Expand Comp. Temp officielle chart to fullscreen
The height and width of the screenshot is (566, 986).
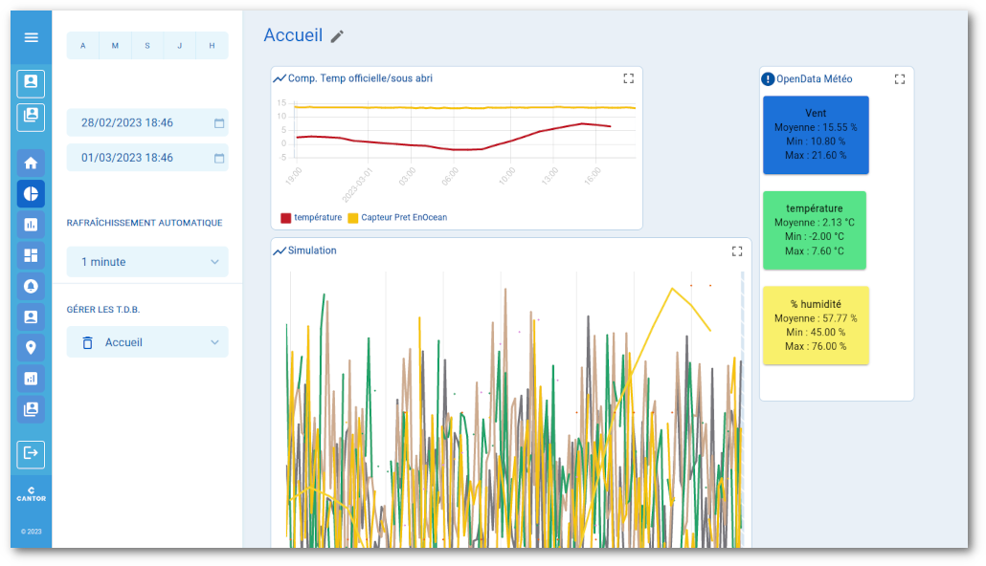click(628, 78)
